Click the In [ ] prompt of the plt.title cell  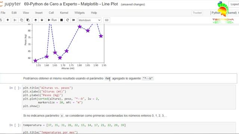[x=15, y=88]
